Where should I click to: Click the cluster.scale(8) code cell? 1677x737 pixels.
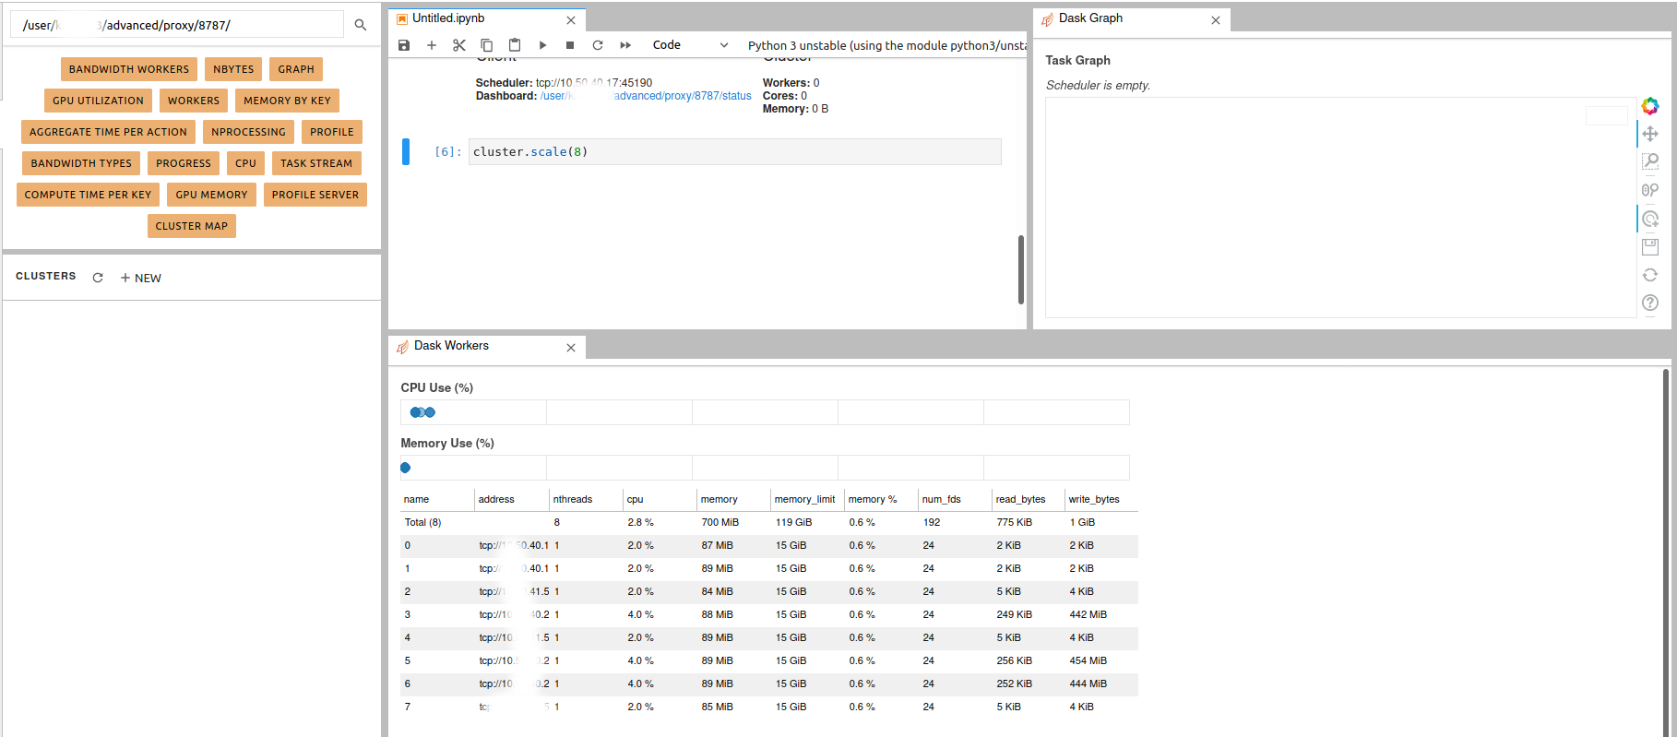pyautogui.click(x=734, y=152)
